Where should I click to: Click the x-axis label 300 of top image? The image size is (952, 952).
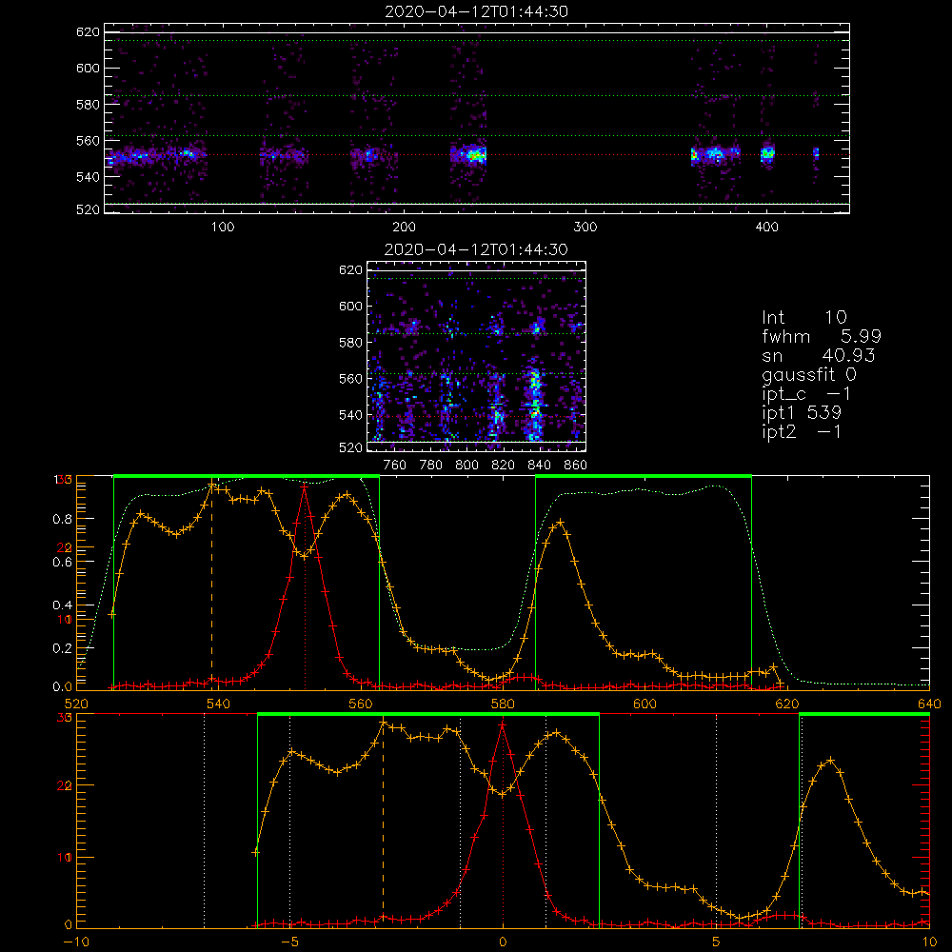pos(585,228)
